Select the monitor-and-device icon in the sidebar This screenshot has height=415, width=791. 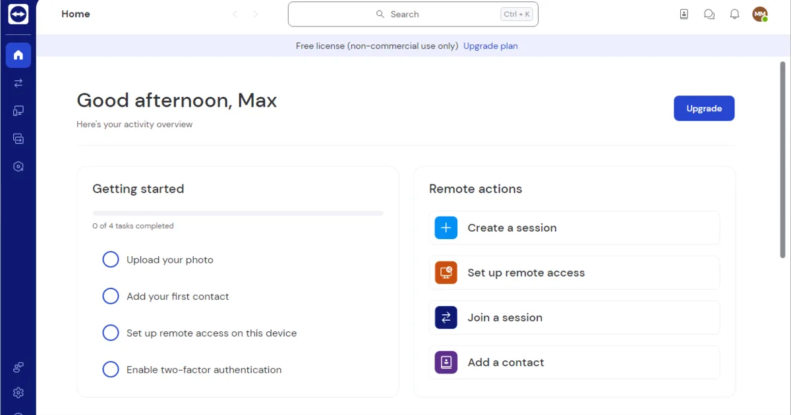(x=18, y=111)
